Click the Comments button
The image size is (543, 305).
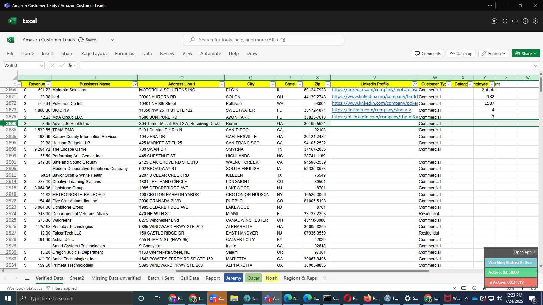[428, 53]
